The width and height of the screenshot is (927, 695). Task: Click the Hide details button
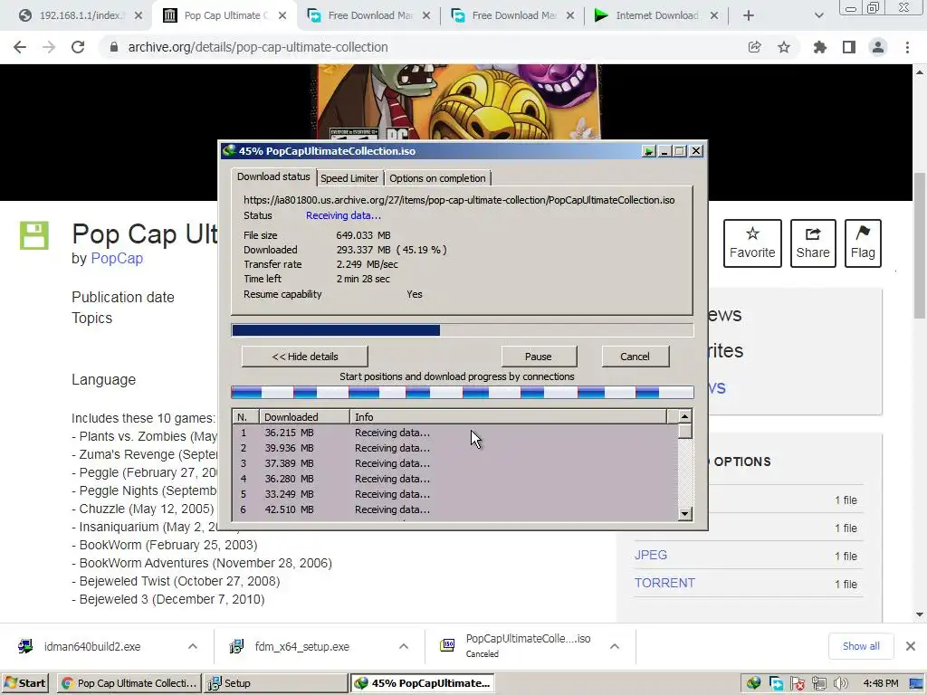coord(305,357)
